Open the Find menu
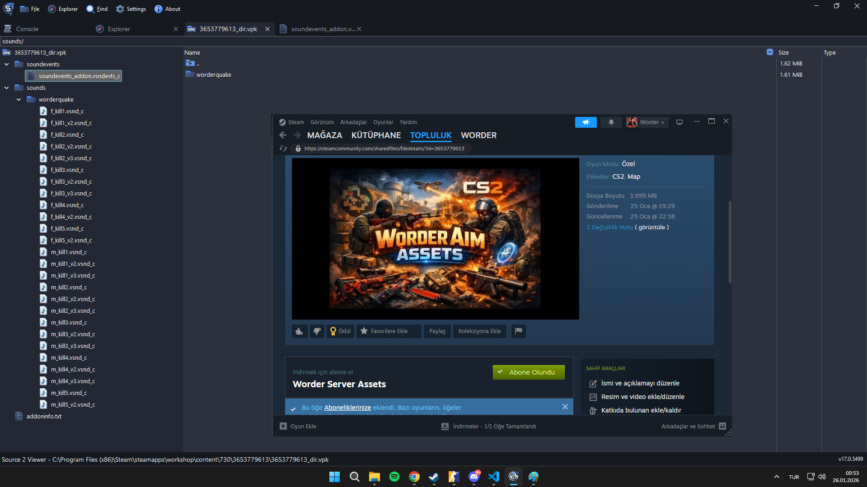This screenshot has height=487, width=867. [x=97, y=9]
